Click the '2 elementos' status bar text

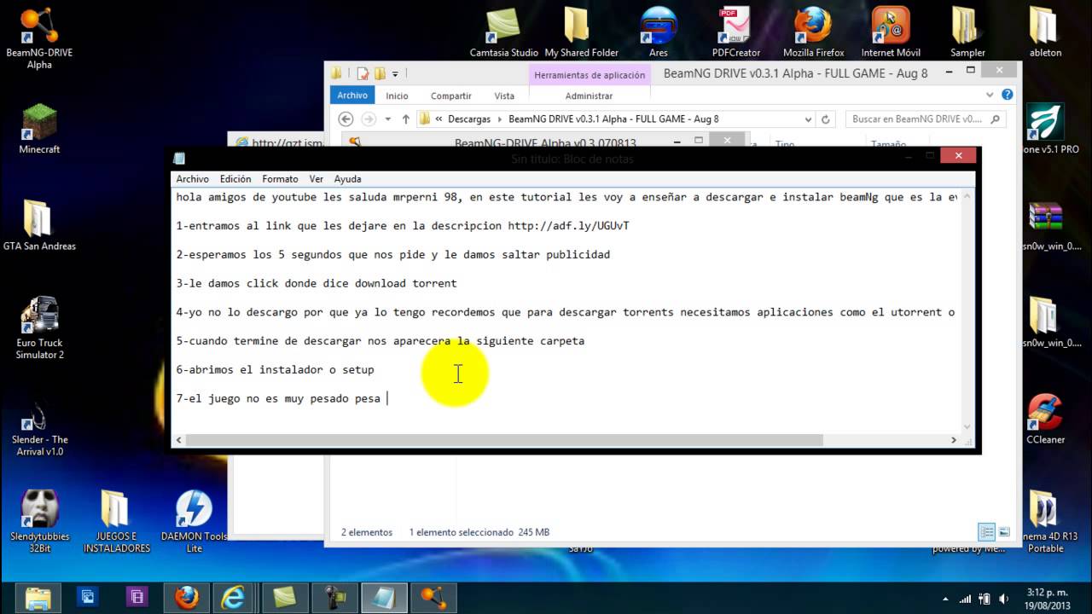[x=367, y=532]
